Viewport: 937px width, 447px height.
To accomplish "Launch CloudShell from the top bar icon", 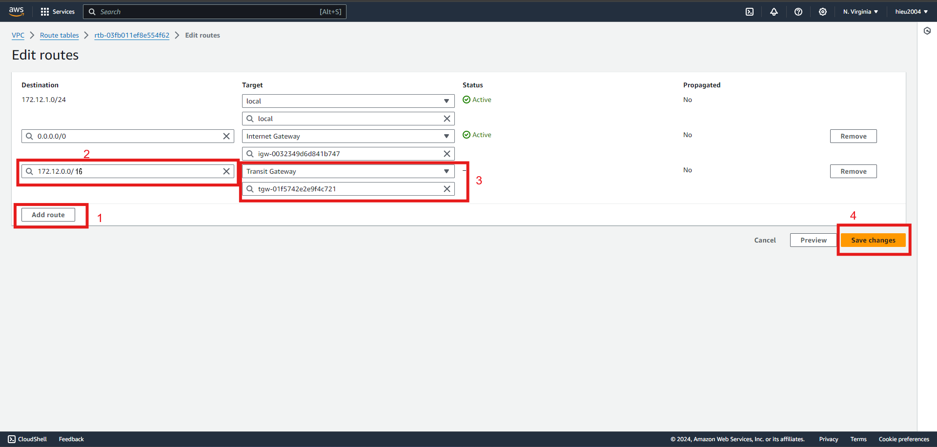I will (x=750, y=12).
